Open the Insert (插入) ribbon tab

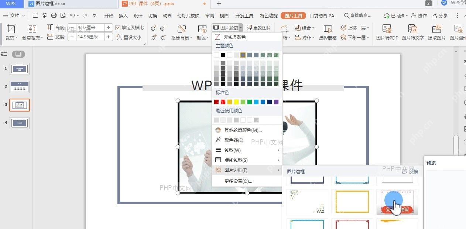(x=123, y=16)
